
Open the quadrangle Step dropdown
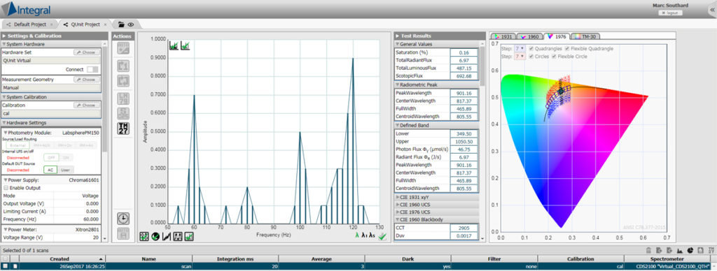(520, 49)
